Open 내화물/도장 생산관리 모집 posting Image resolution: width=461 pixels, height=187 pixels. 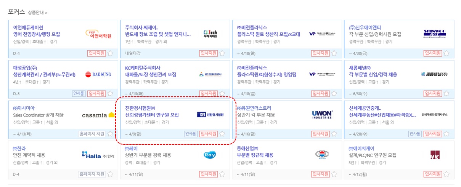click(x=151, y=75)
